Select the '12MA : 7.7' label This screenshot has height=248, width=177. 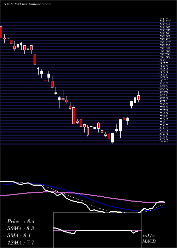21,242
